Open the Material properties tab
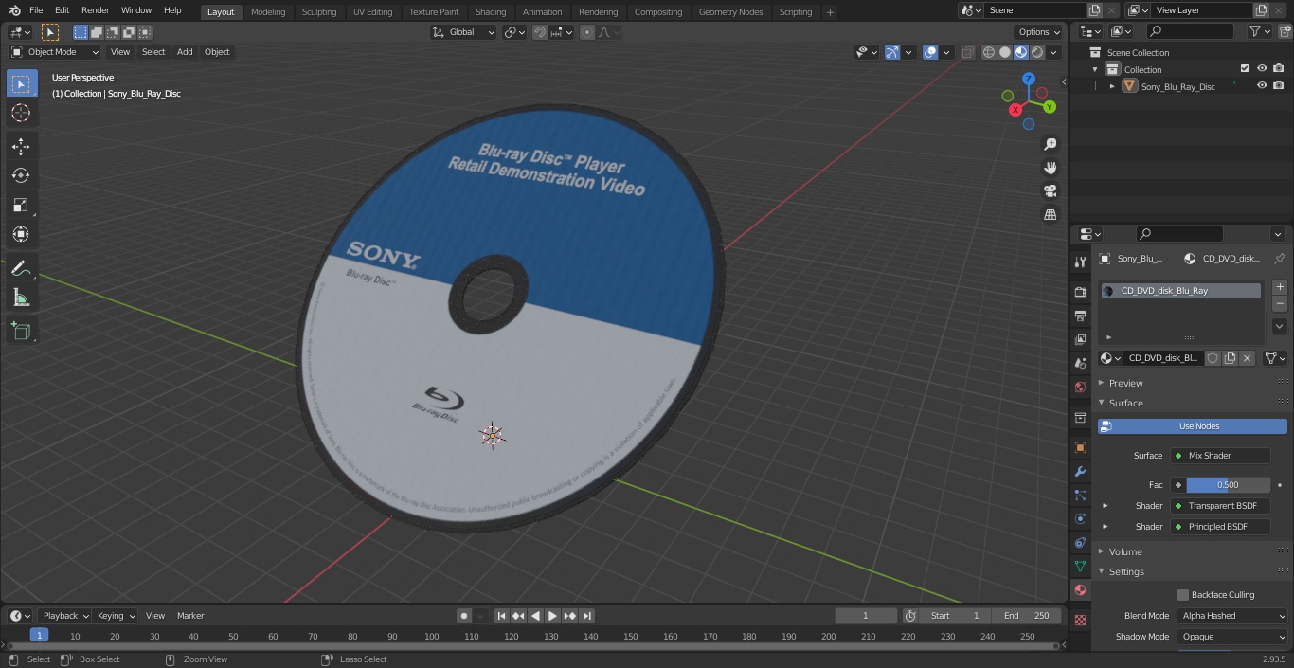 coord(1080,589)
